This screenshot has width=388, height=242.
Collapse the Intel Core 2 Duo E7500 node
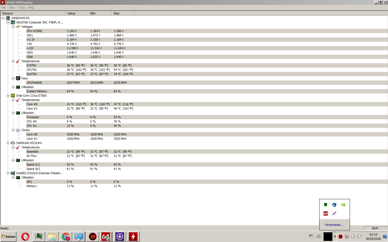point(8,96)
